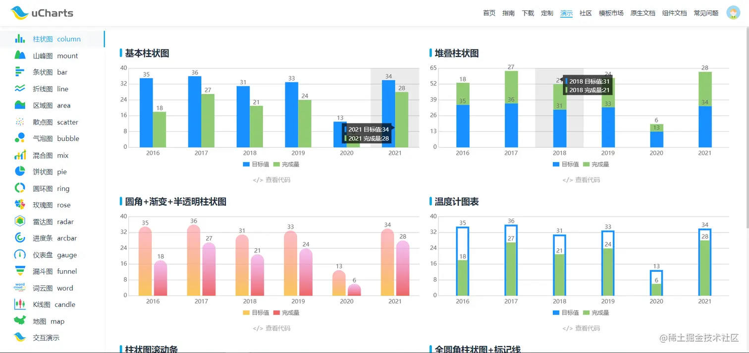Toggle 完成量 legend in 圆角渐变柱状图

(286, 312)
